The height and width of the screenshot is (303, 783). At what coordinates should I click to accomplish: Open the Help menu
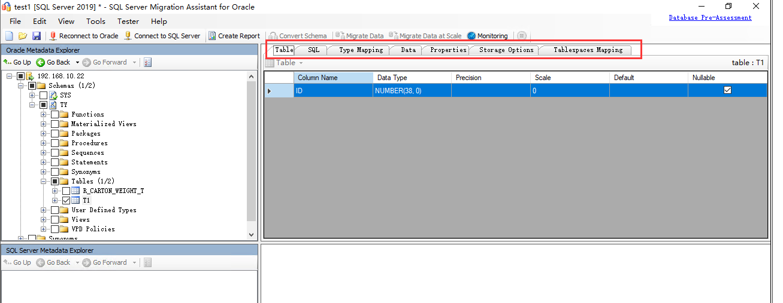click(x=159, y=22)
